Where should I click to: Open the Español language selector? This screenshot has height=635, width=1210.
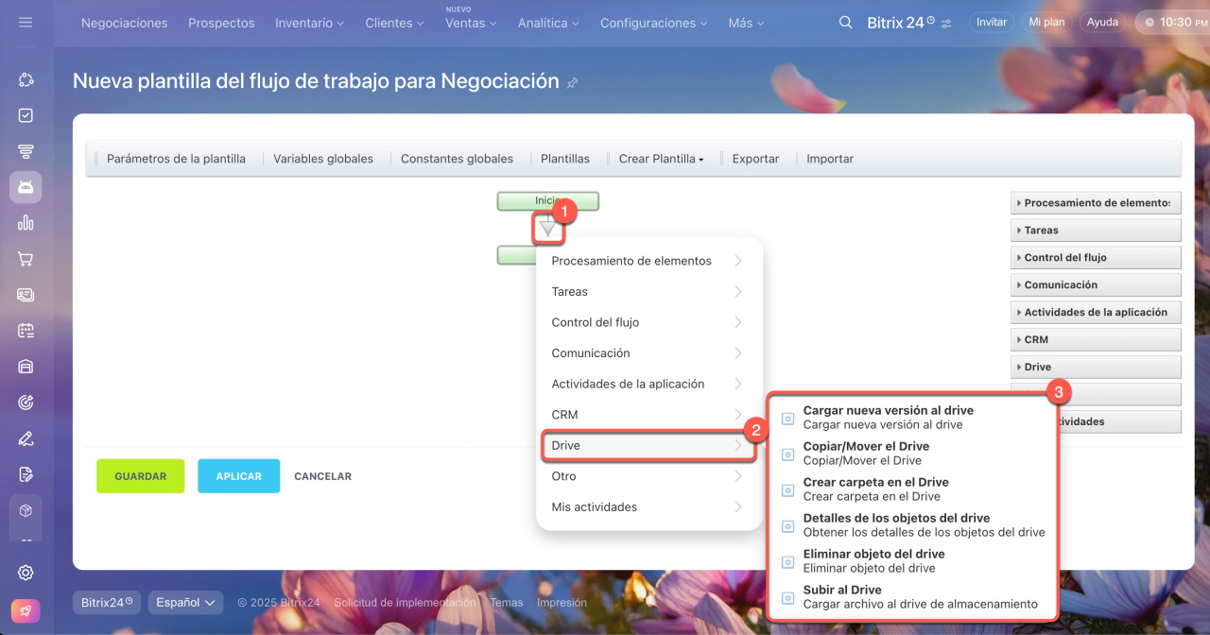tap(185, 602)
